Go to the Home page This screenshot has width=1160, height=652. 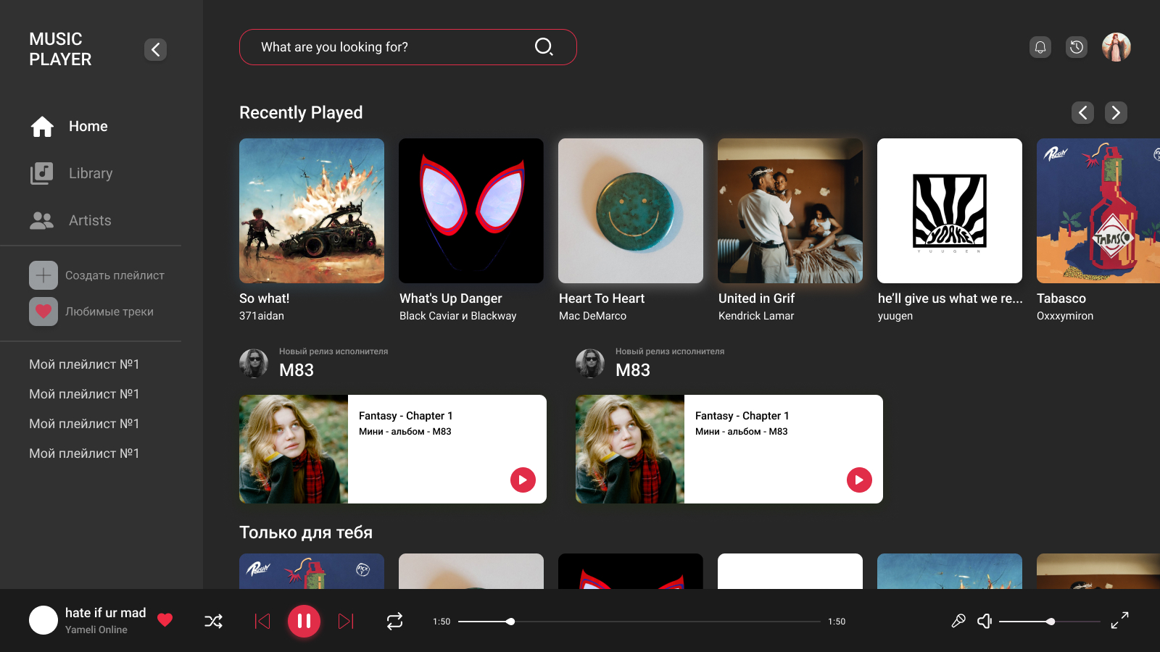tap(69, 126)
